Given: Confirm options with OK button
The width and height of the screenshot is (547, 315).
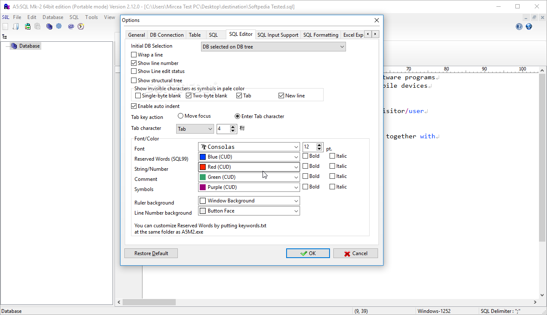Looking at the screenshot, I should coord(308,253).
